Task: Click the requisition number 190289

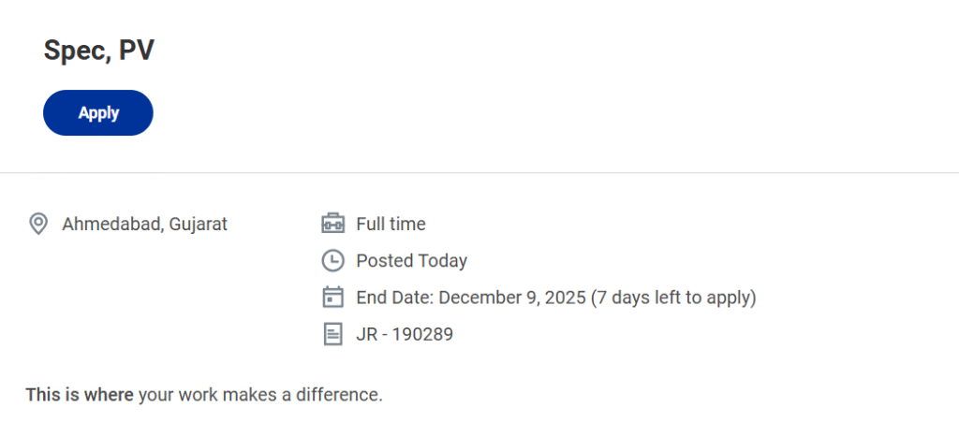Action: [x=423, y=334]
